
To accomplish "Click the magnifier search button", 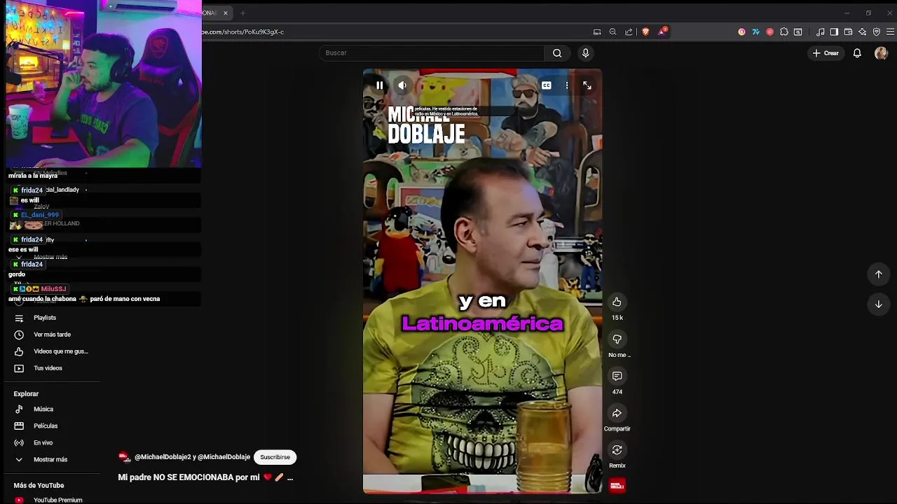I will [557, 53].
